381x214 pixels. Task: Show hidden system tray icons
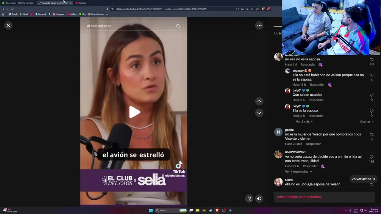345,210
